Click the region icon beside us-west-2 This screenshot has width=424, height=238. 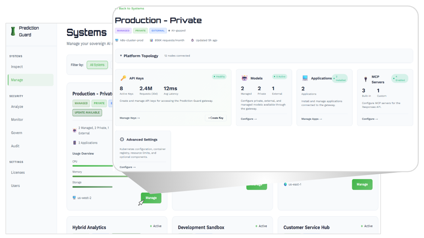point(74,198)
